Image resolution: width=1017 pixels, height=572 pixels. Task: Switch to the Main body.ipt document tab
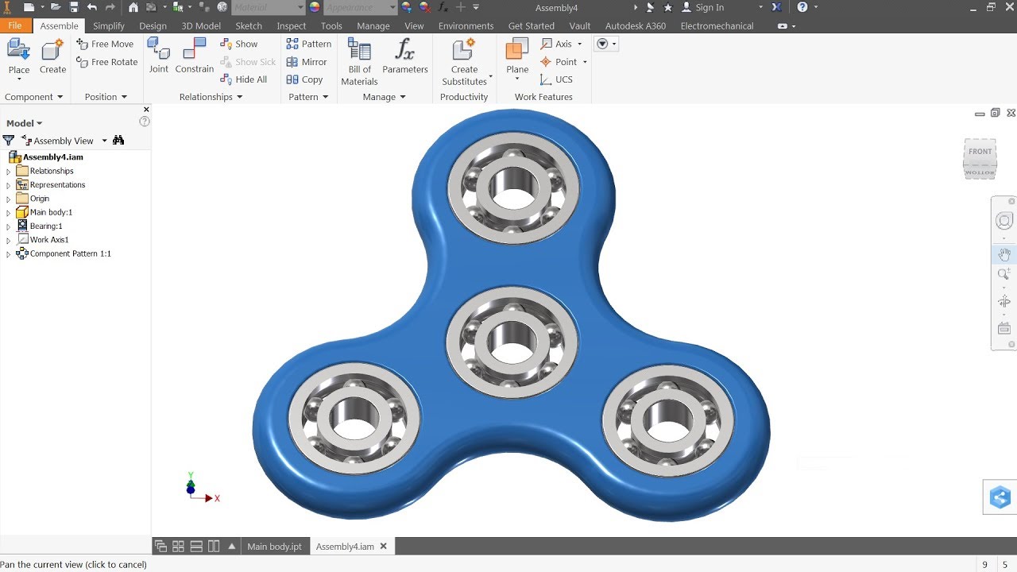pos(274,547)
